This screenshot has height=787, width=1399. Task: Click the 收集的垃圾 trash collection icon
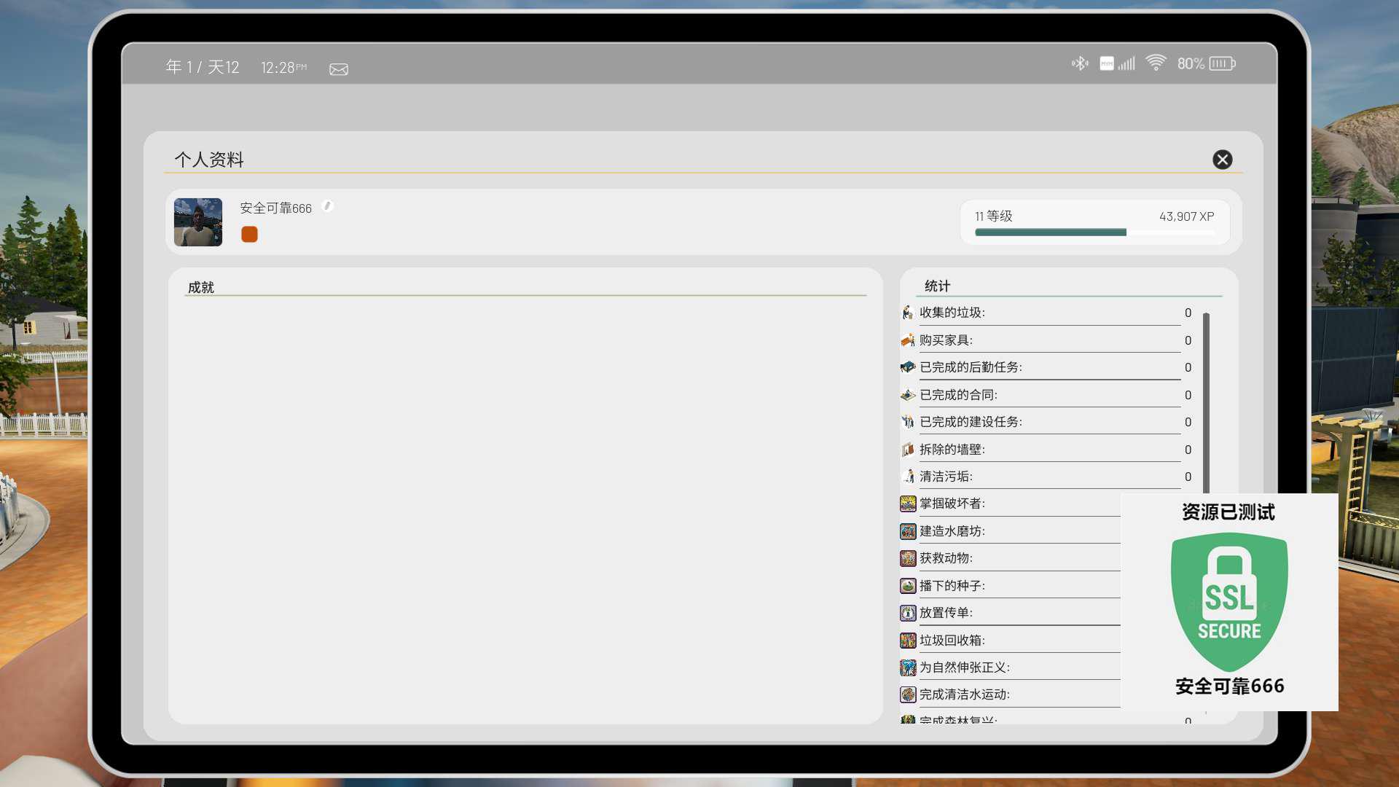tap(908, 313)
